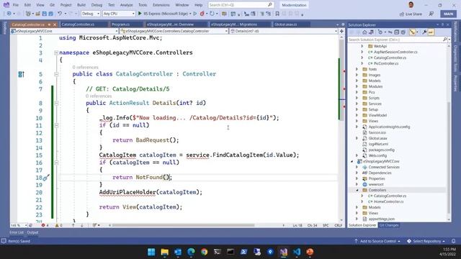The height and width of the screenshot is (259, 461).
Task: Collapse CatalogController class at line 5
Action: pyautogui.click(x=56, y=74)
